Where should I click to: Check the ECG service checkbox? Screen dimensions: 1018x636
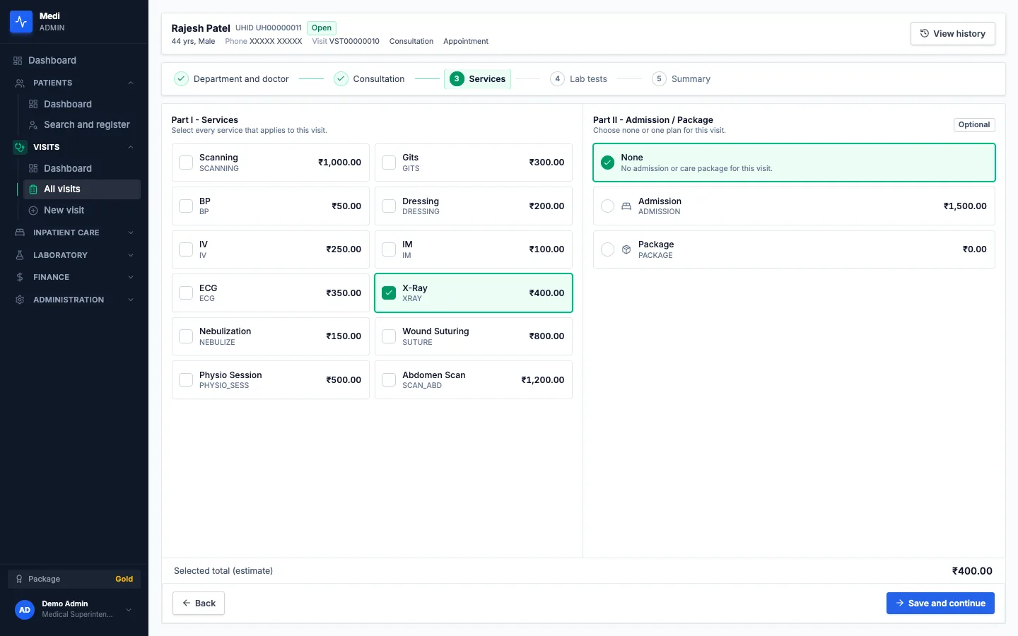(186, 293)
